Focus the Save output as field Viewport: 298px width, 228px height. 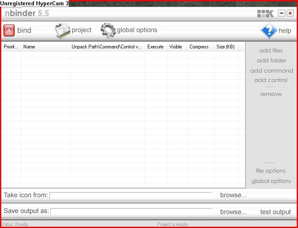pos(131,211)
